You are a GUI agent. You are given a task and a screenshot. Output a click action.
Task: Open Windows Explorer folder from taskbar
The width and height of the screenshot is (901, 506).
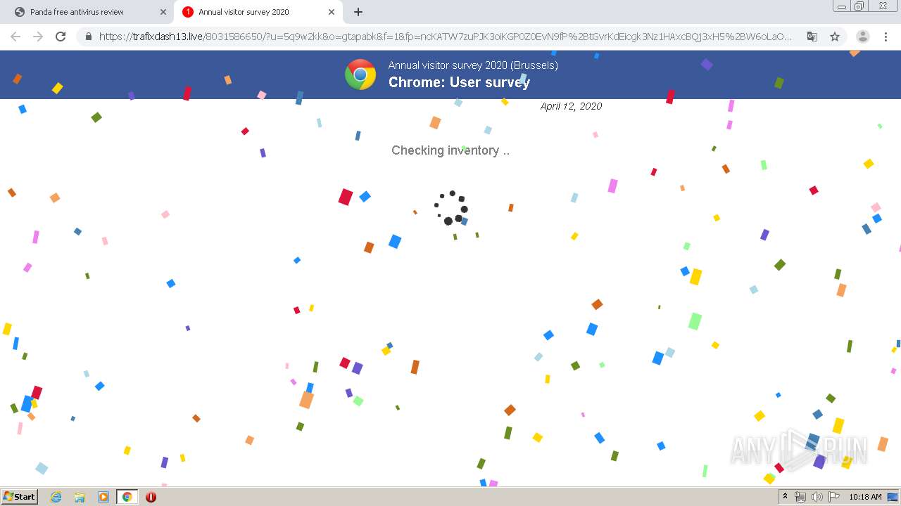[x=80, y=497]
